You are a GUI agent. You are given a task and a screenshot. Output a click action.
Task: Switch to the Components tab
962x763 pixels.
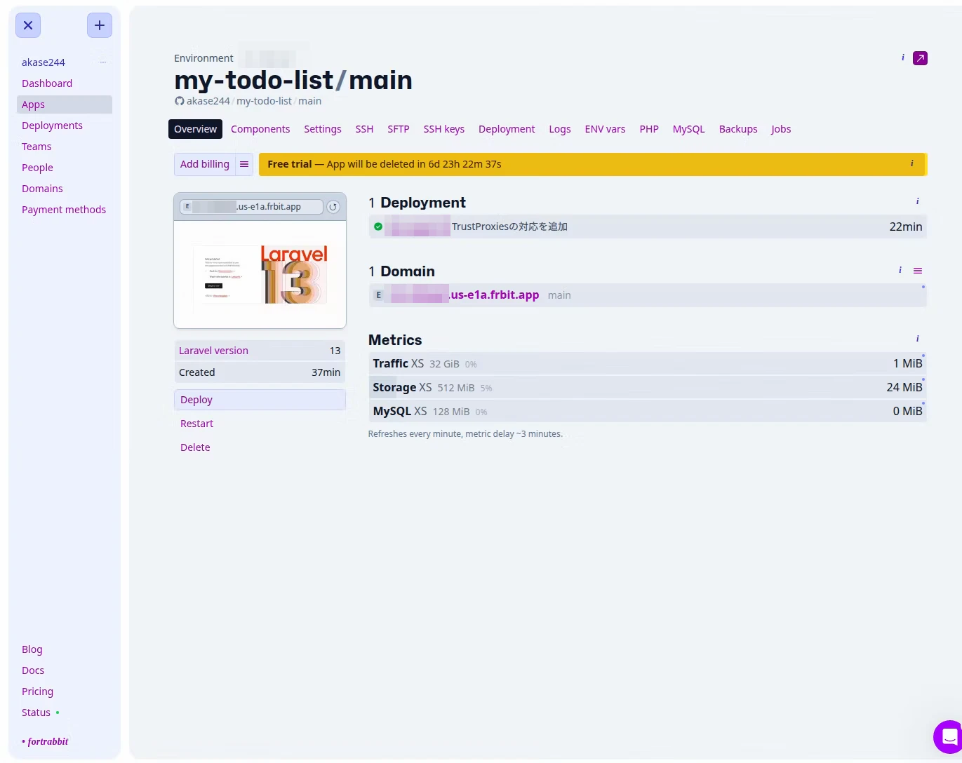click(x=260, y=129)
